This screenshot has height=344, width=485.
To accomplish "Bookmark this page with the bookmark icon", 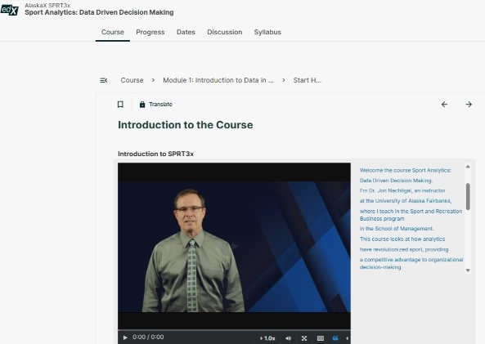I will point(120,105).
